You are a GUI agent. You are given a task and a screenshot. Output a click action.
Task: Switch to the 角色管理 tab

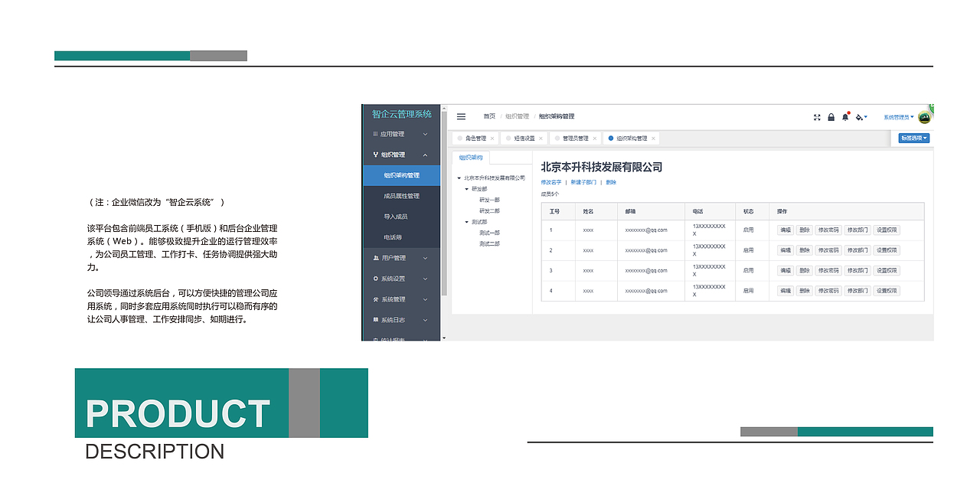pos(475,139)
